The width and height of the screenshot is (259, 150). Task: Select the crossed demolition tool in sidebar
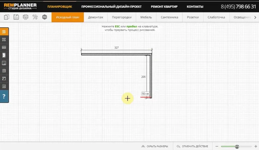coord(4,40)
